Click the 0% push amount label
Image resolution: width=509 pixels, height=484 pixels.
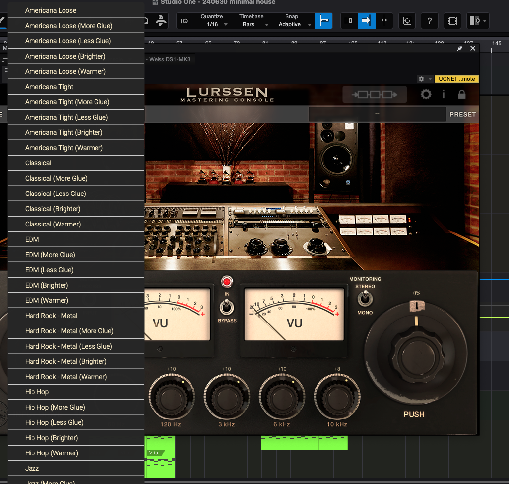(x=416, y=293)
